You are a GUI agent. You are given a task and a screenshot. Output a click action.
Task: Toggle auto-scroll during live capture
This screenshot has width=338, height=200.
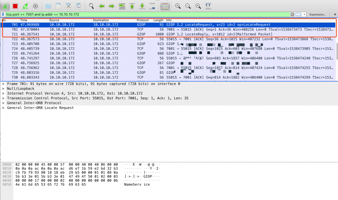point(152,6)
